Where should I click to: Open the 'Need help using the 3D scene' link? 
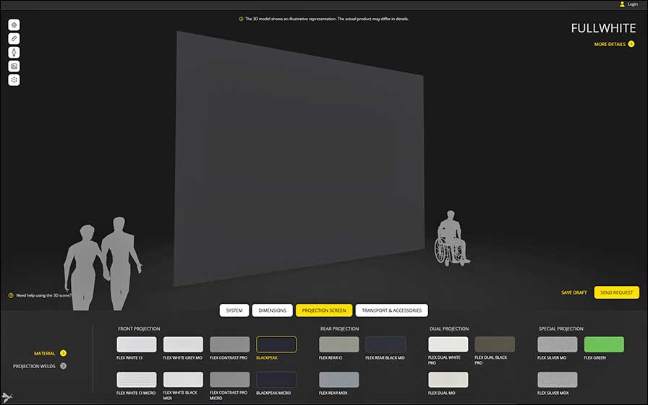pos(43,295)
